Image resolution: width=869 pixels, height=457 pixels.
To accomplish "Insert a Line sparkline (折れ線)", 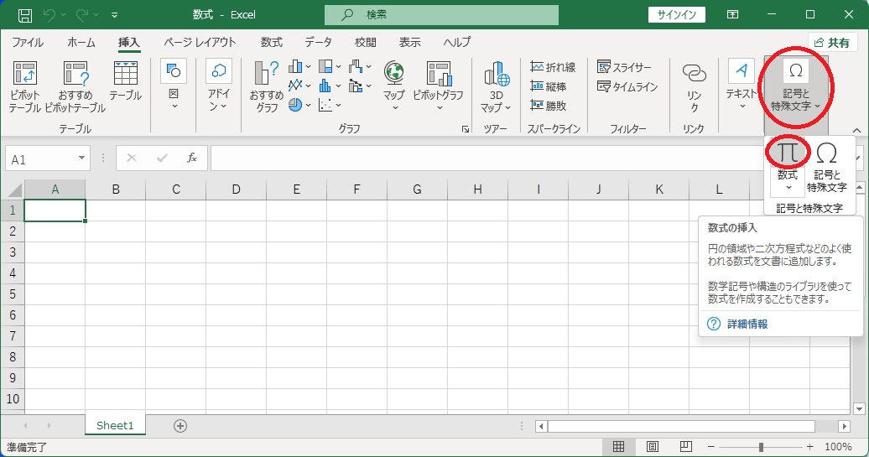I will tap(553, 67).
